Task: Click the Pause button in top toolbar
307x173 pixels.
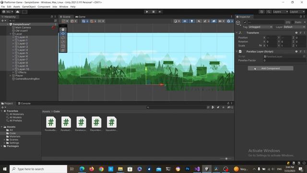Action: pos(153,12)
